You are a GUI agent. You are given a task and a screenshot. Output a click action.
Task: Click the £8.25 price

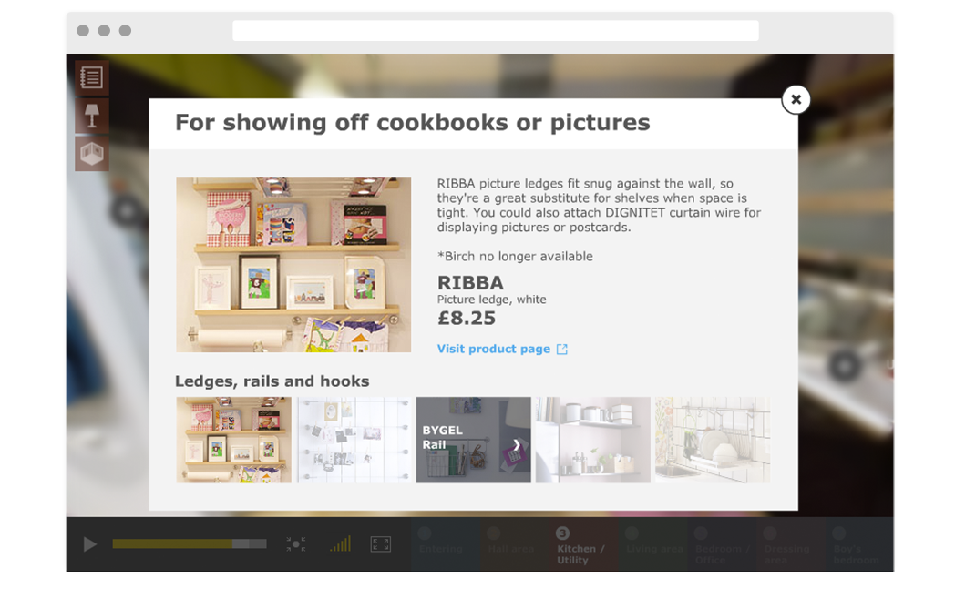coord(467,318)
